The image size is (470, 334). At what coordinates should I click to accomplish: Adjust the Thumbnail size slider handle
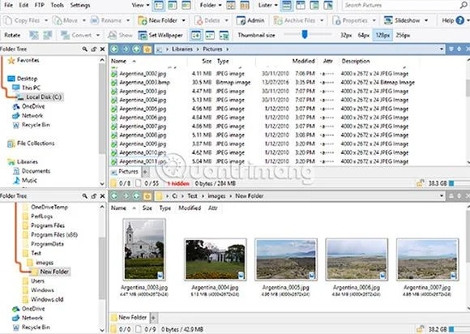(x=305, y=34)
